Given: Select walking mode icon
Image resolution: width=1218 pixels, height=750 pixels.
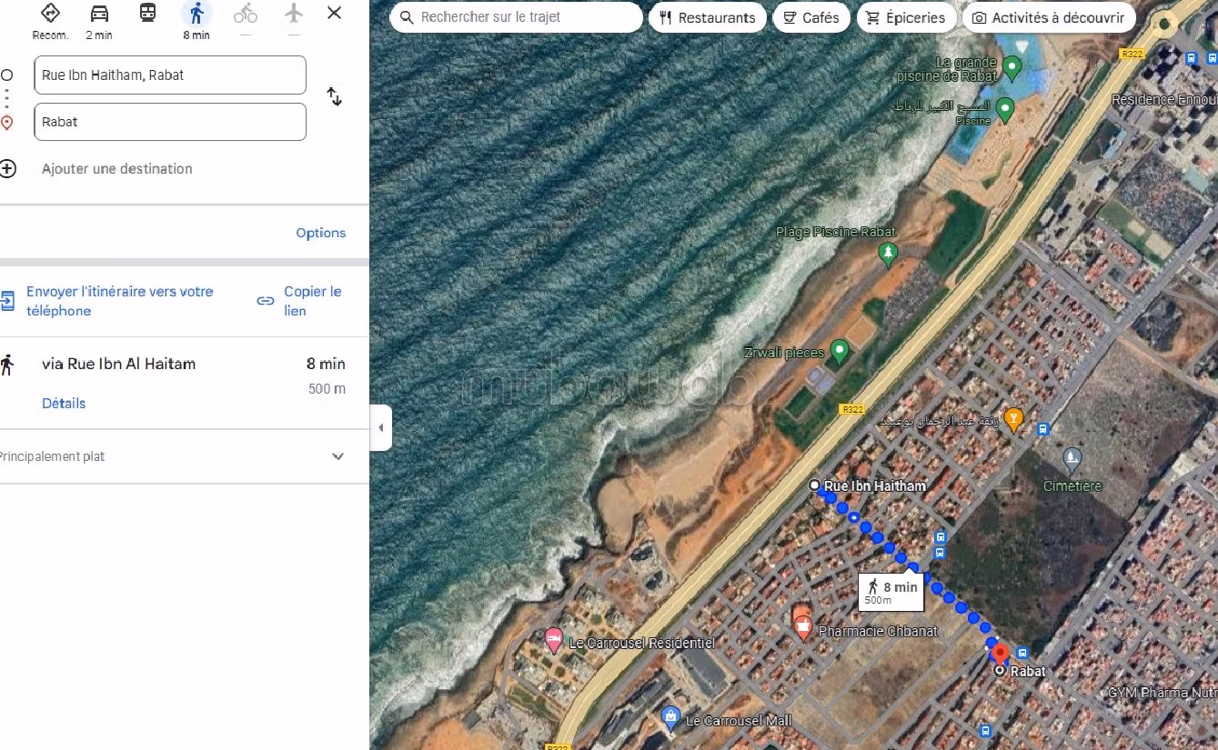Looking at the screenshot, I should (x=196, y=14).
